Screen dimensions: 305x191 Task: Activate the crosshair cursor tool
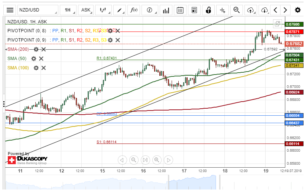223,10
